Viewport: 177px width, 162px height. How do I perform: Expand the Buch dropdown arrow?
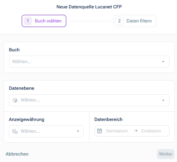click(x=163, y=62)
